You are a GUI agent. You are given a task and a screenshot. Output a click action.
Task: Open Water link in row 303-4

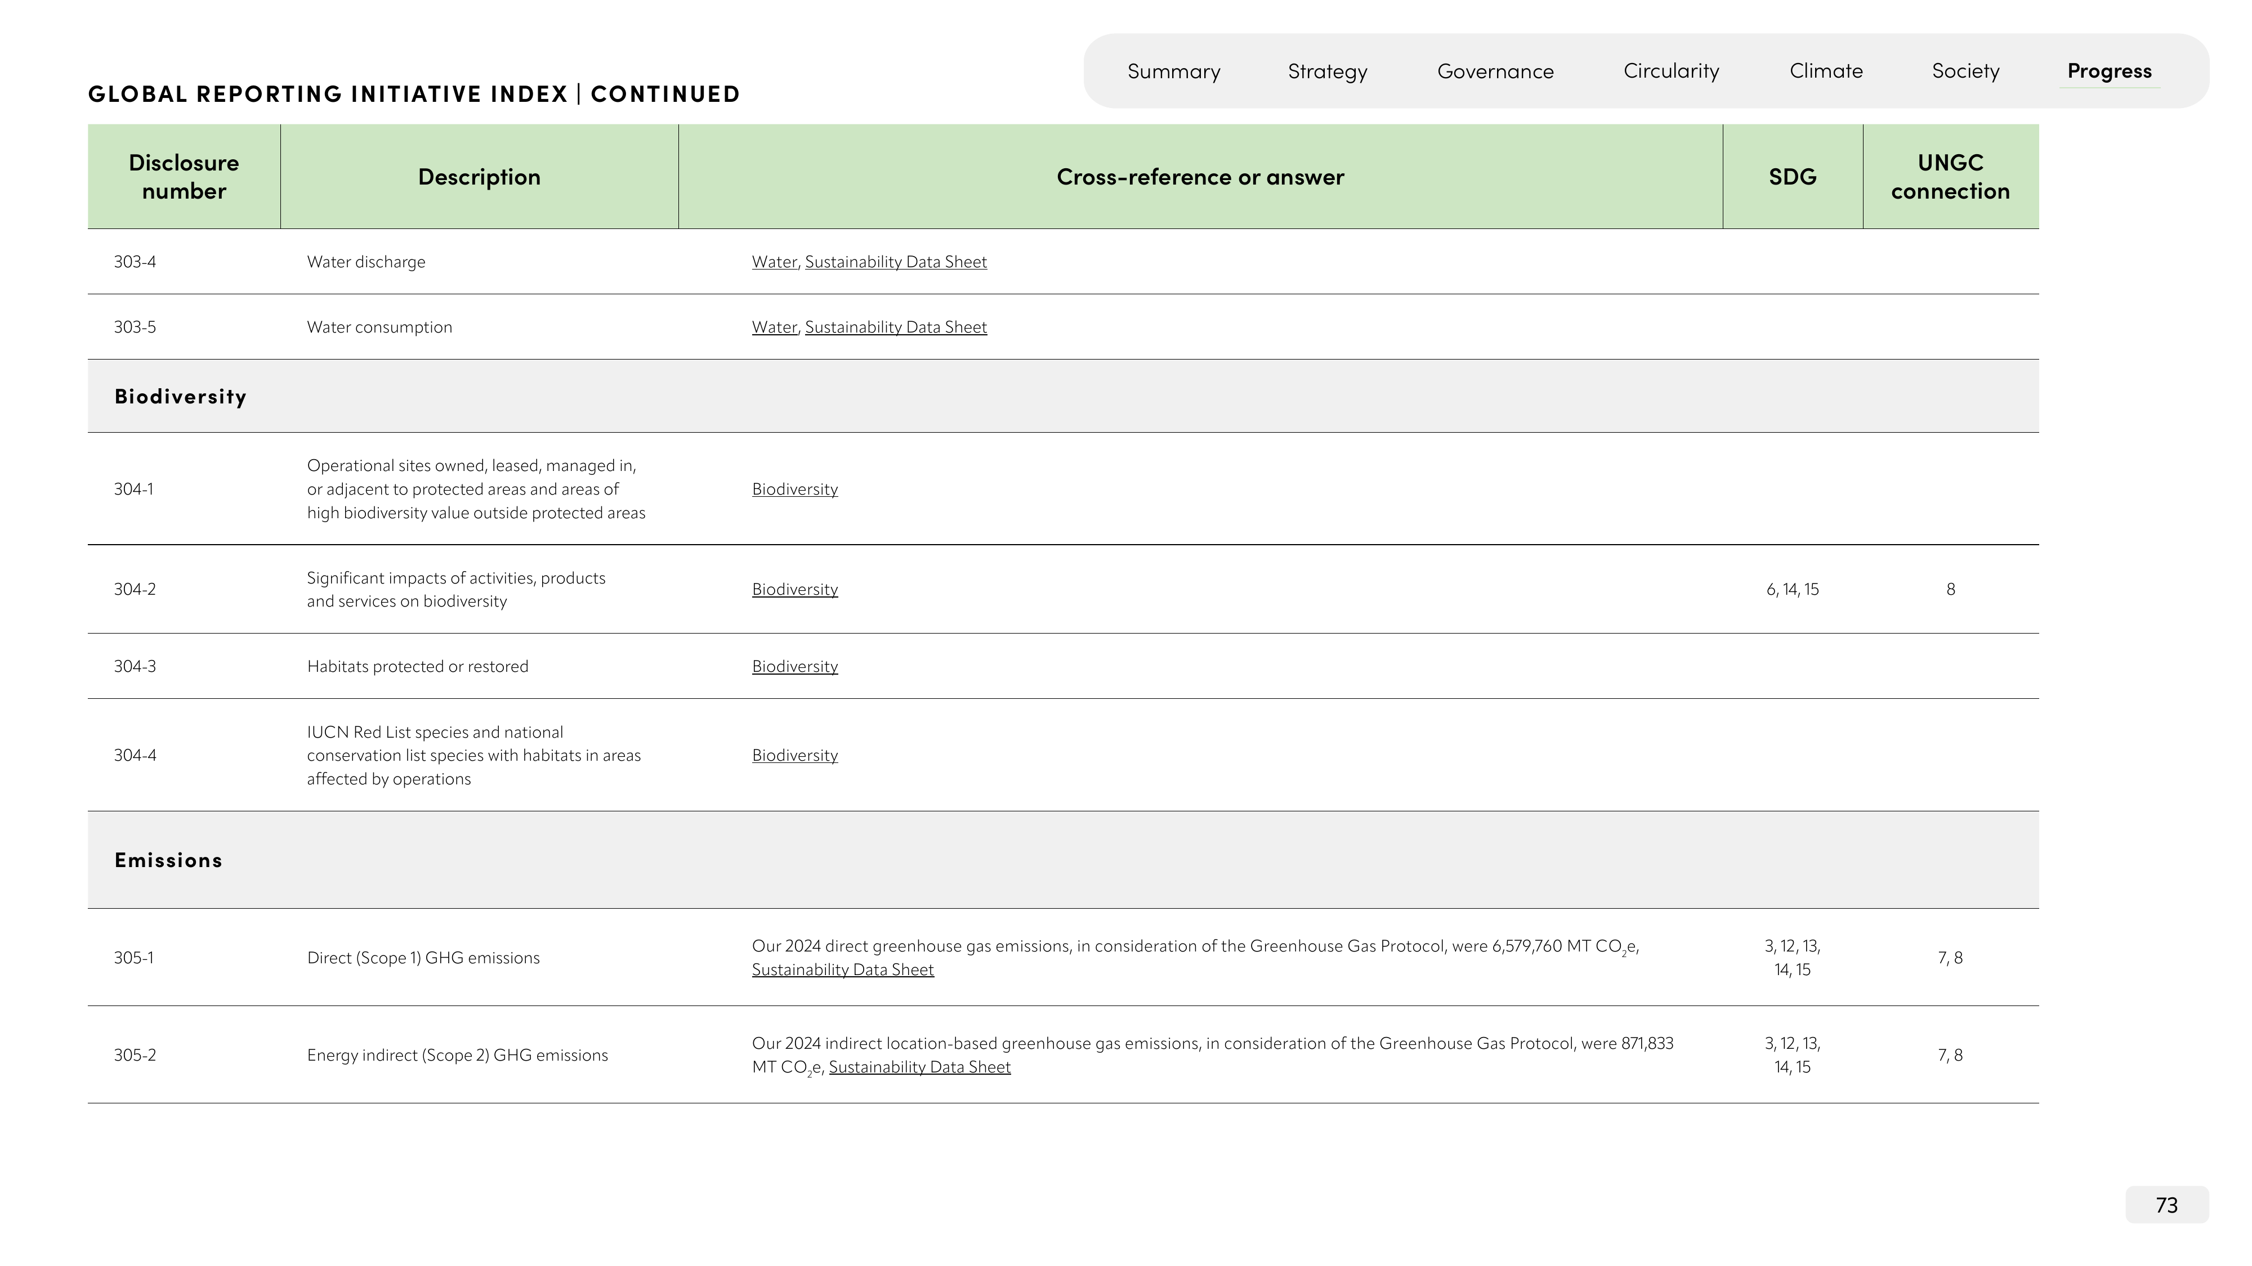tap(774, 262)
